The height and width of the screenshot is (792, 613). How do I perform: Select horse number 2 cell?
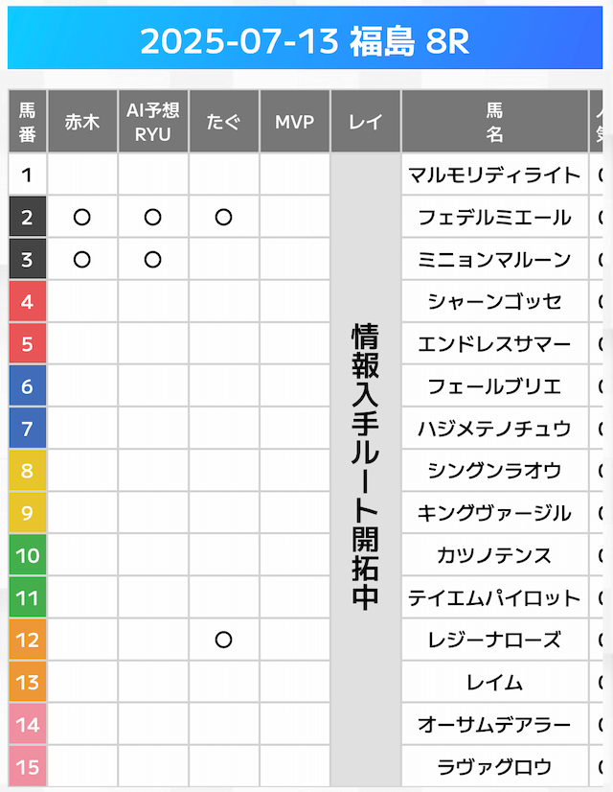[x=28, y=218]
